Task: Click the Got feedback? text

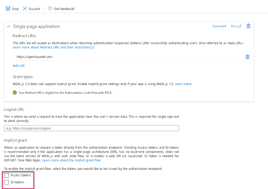Action: click(x=64, y=9)
